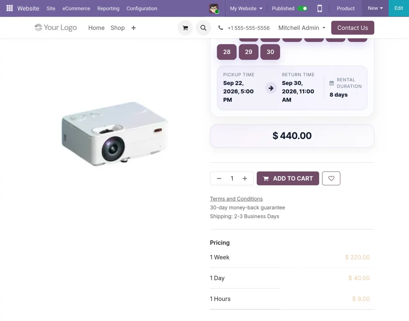
Task: Click the 1 Week pricing row label
Action: point(219,257)
